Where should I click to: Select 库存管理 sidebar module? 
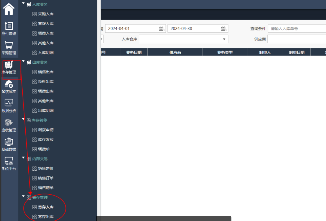click(x=9, y=67)
